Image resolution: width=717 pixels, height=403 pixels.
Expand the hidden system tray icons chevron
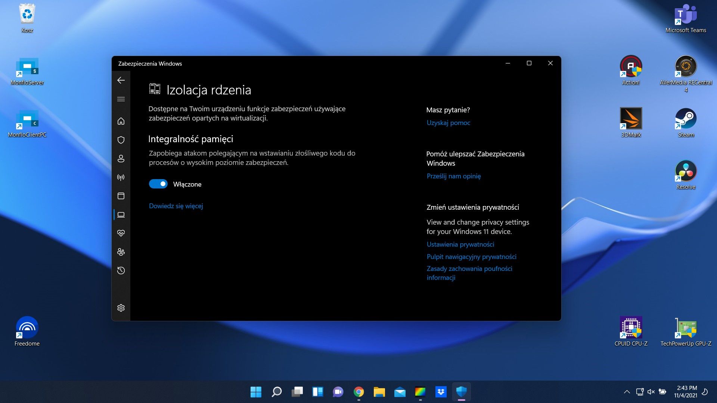[x=627, y=392]
